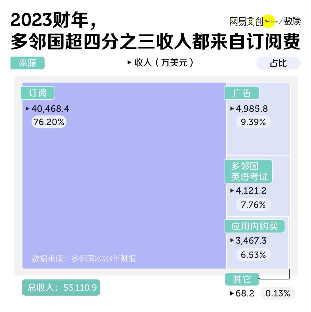The height and width of the screenshot is (312, 311).
Task: Click the triangle marker beside 3,467.3
Action: pos(232,240)
